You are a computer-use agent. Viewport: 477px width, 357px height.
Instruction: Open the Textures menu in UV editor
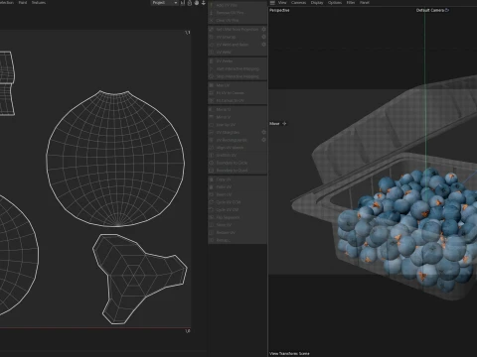coord(39,3)
